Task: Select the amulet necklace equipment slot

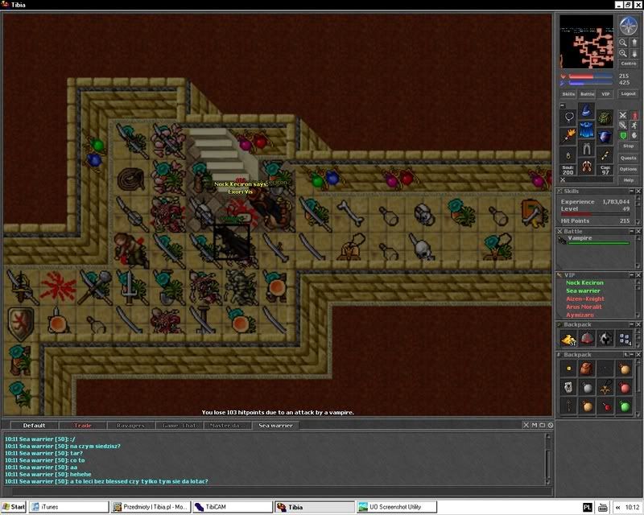Action: (x=569, y=117)
